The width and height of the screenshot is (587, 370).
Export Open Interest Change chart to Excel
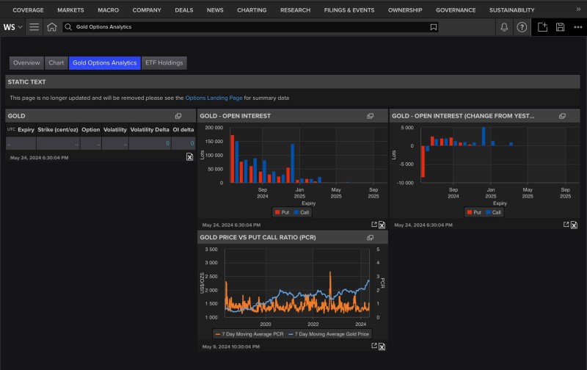click(x=574, y=225)
